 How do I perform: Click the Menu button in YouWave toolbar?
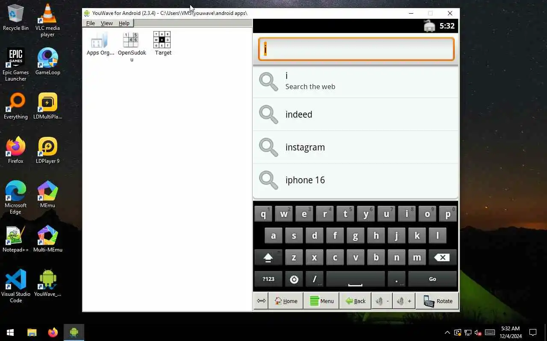(x=322, y=301)
